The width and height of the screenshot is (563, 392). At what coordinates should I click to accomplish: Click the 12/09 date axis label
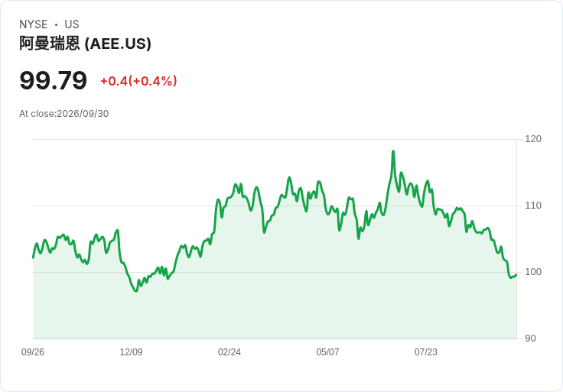pos(131,352)
